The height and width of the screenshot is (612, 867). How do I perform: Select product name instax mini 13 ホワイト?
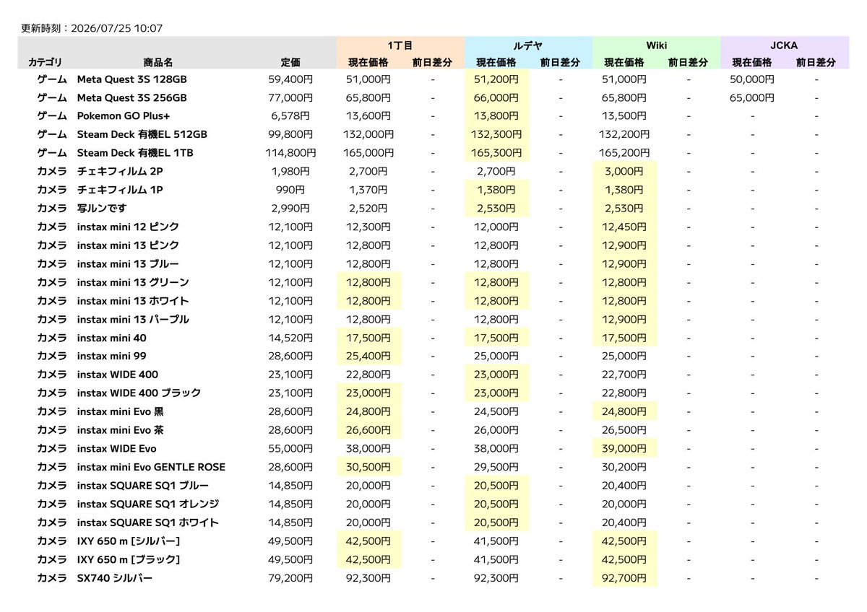pos(133,300)
